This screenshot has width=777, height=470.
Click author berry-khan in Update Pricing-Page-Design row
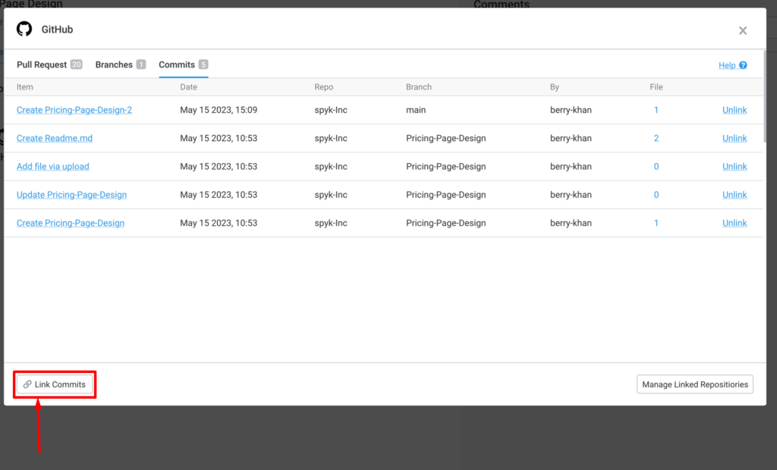(571, 195)
